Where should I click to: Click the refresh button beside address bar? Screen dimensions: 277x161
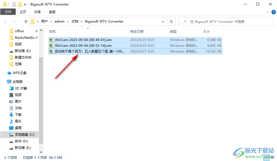[171, 22]
